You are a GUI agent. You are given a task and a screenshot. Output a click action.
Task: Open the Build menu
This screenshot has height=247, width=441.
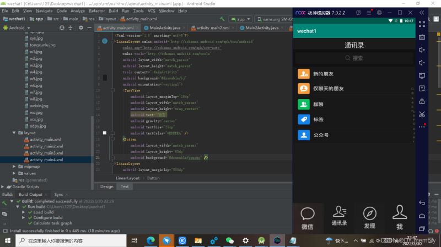114,11
